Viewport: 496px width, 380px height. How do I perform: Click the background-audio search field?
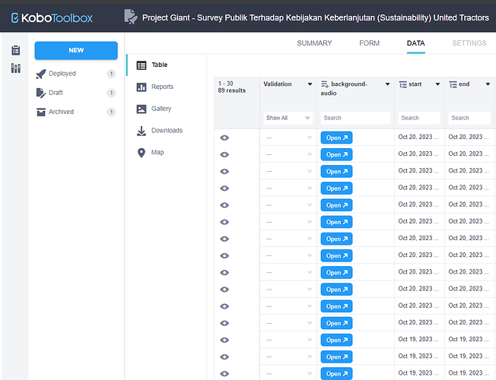coord(355,119)
